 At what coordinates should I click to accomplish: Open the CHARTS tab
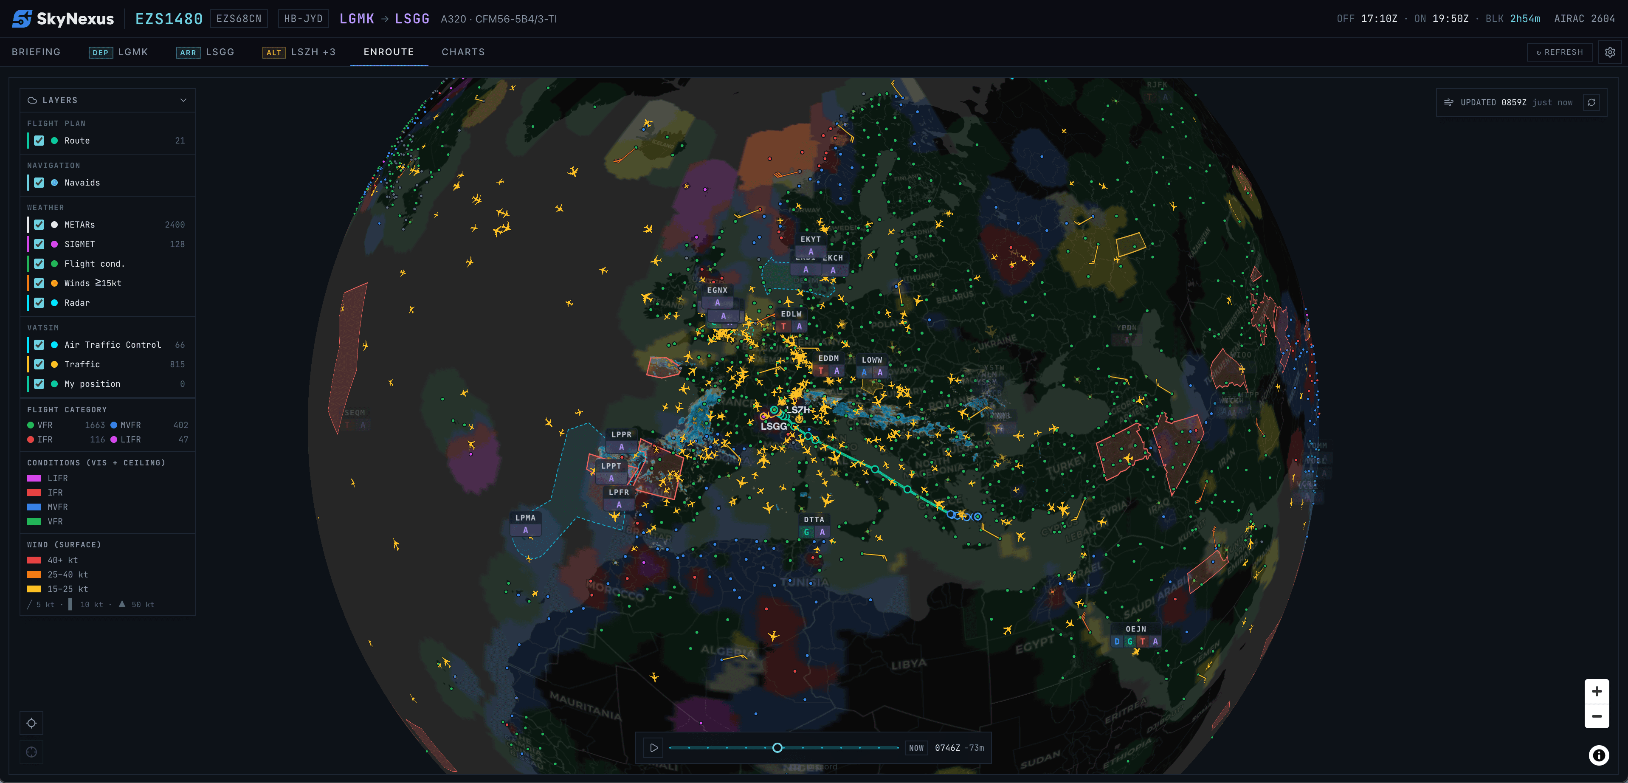pos(463,52)
